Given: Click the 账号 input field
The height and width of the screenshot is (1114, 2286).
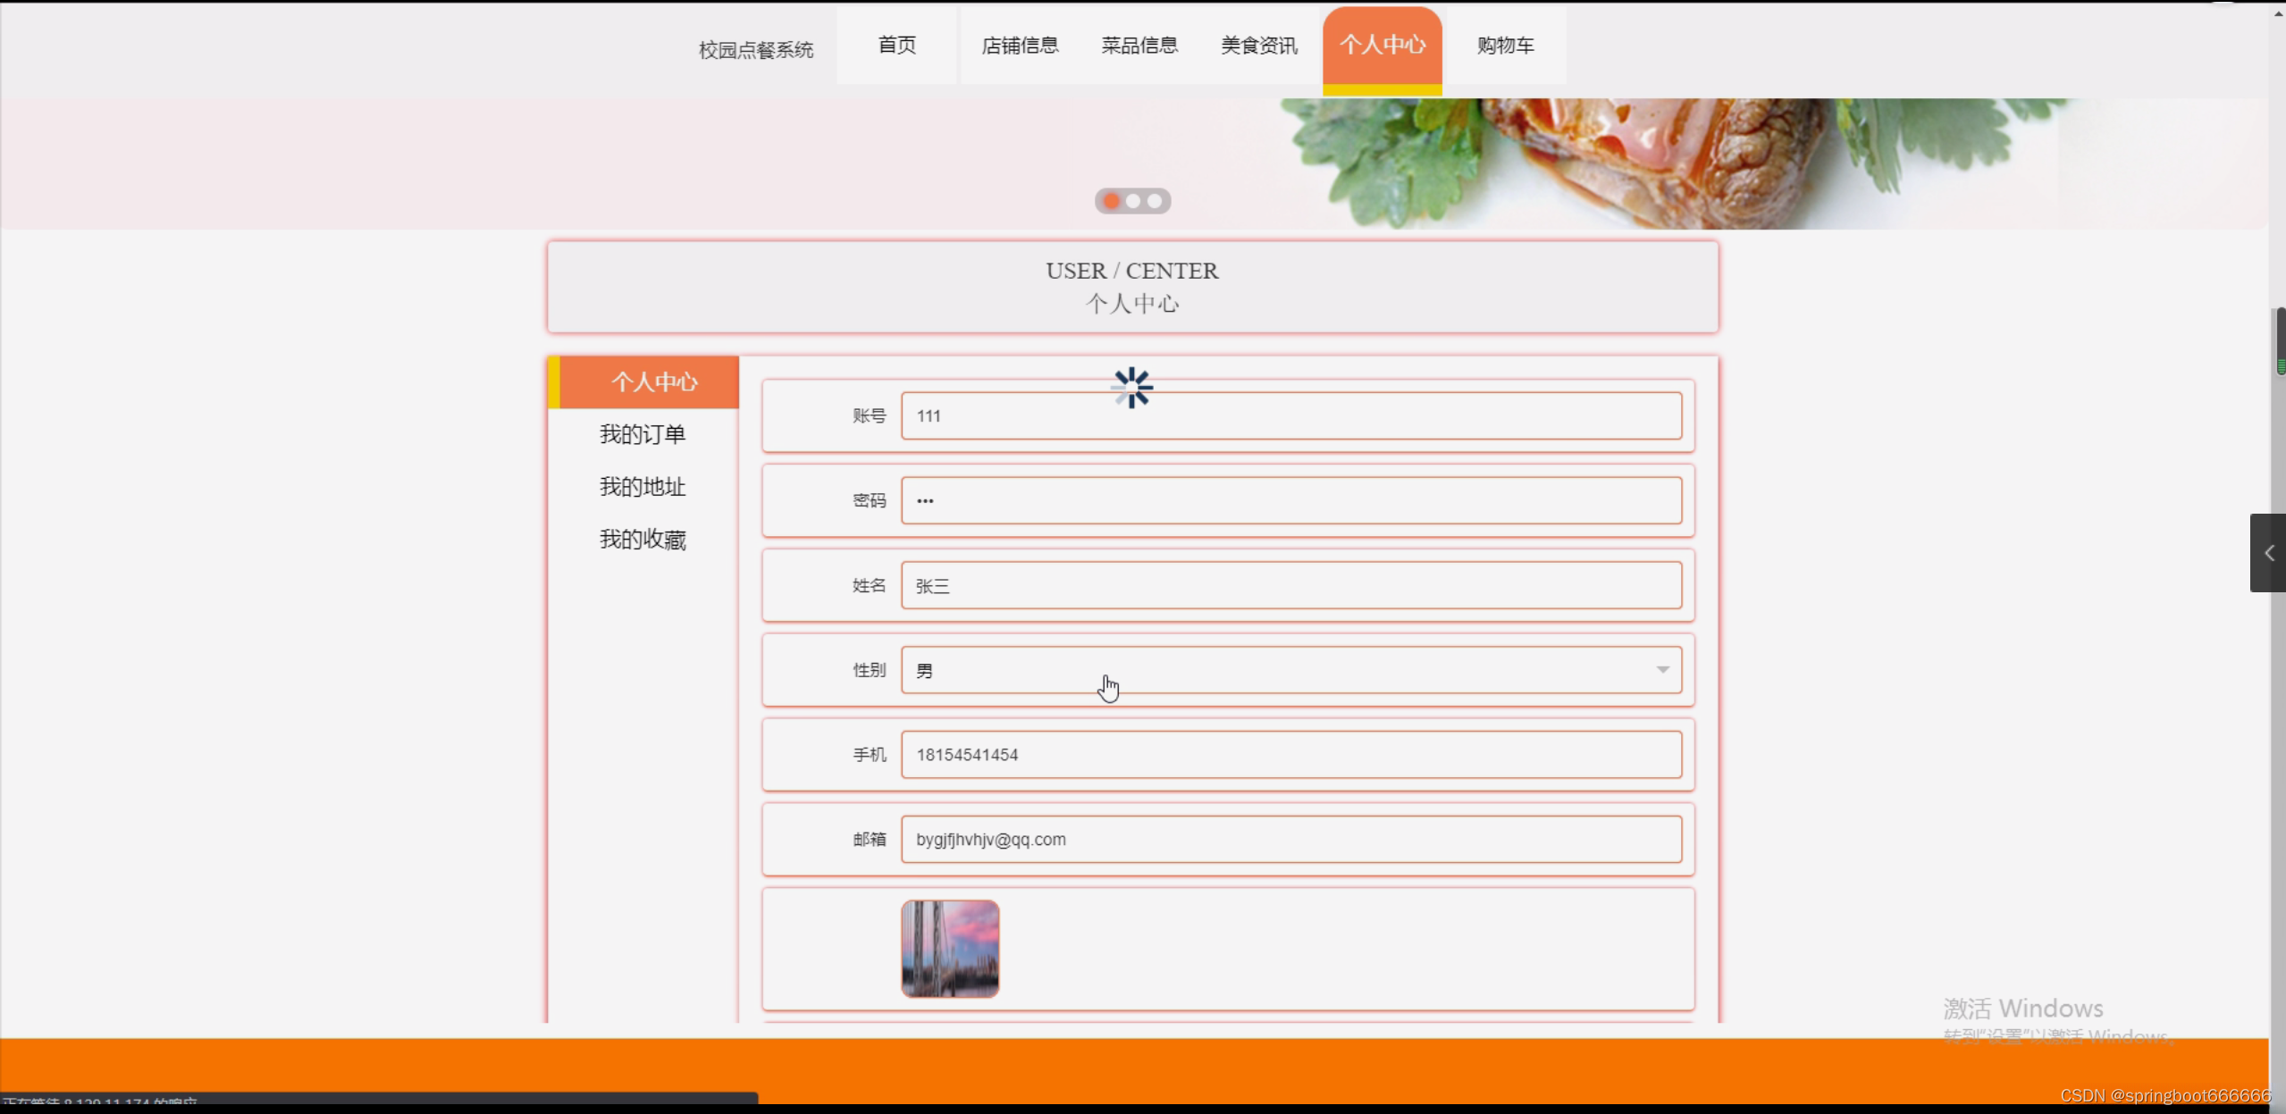Looking at the screenshot, I should pyautogui.click(x=1291, y=416).
